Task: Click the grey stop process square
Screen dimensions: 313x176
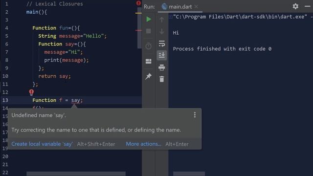Action: 149,31
